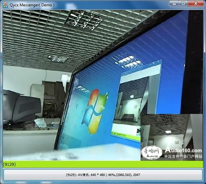Click the round 音响网 Audio160 logo stamp
Screen dimensions: 206x184
152,153
